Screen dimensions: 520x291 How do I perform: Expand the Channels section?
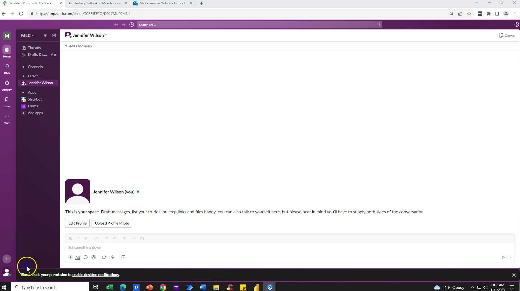pos(23,67)
